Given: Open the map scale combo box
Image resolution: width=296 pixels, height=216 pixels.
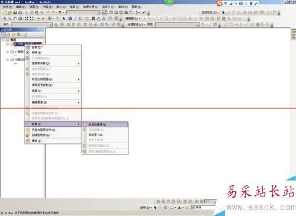Looking at the screenshot, I should (x=83, y=12).
